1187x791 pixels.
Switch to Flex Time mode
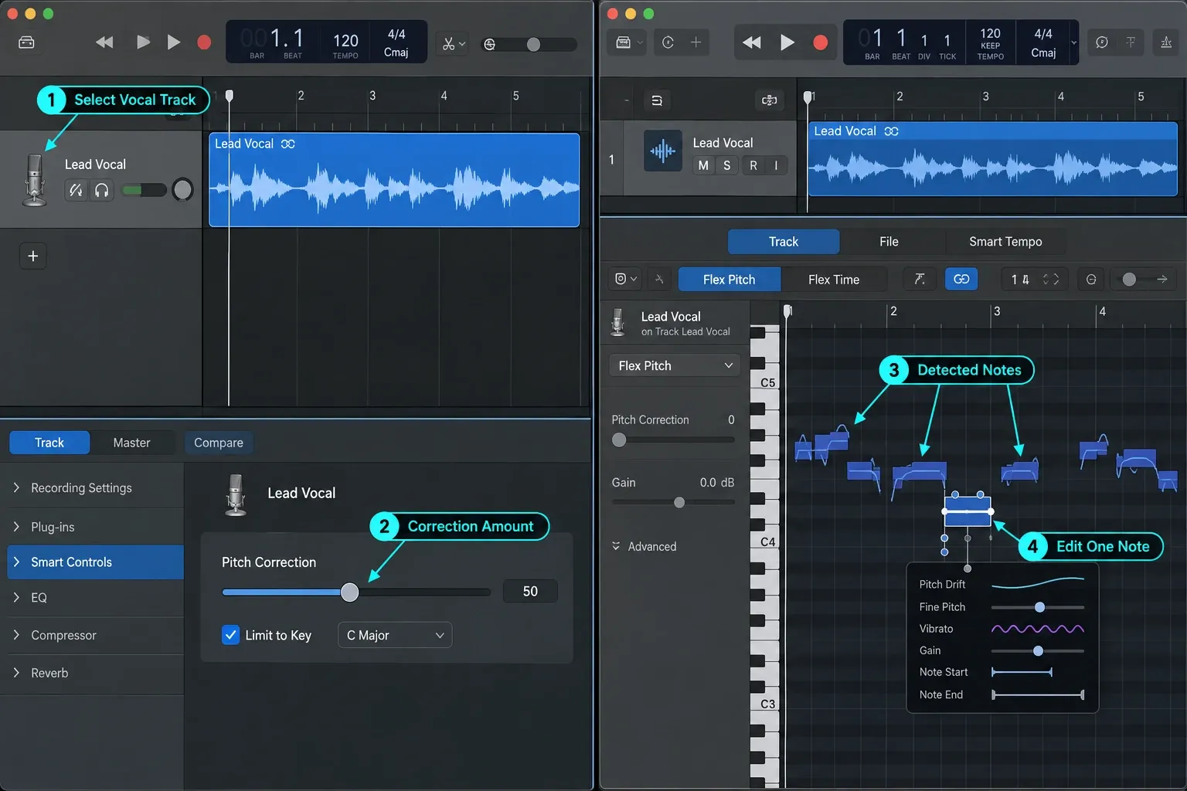pyautogui.click(x=834, y=280)
